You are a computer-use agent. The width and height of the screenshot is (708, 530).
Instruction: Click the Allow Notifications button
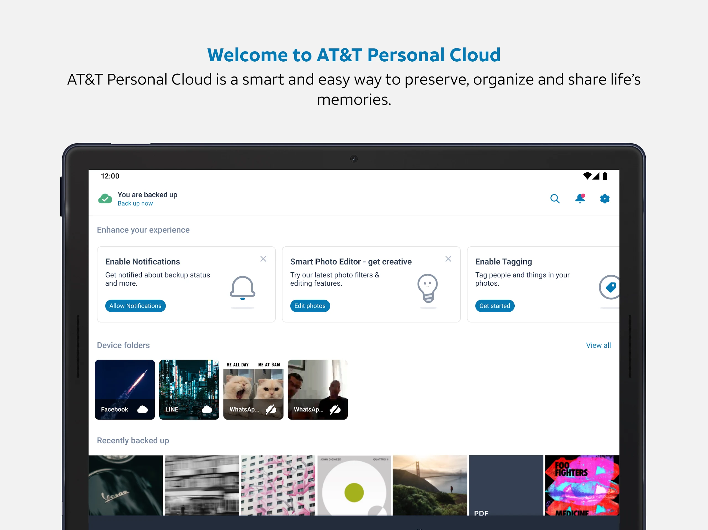click(136, 306)
